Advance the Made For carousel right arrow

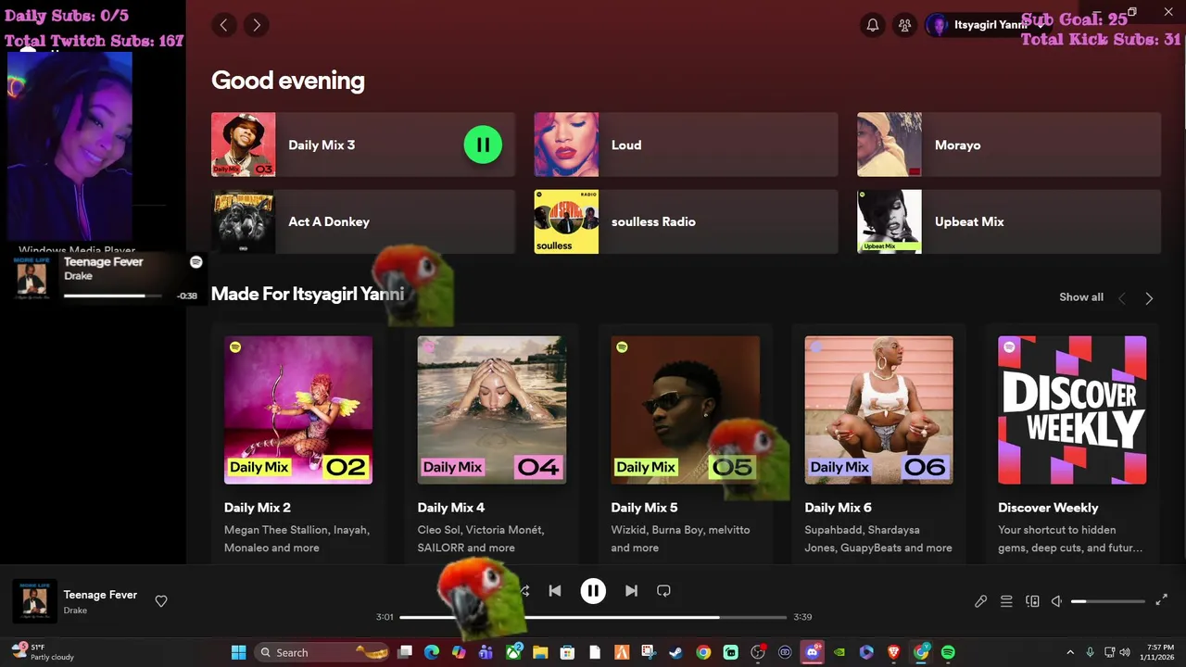click(x=1149, y=298)
